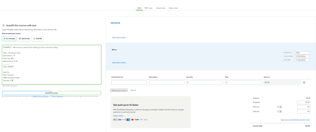This screenshot has height=132, width=316.
Task: Click the Autofill invoice button
Action: [52, 93]
